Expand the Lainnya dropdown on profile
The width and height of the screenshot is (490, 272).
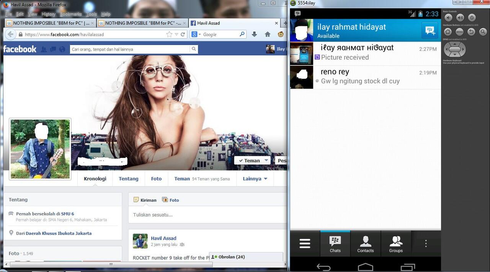click(255, 179)
